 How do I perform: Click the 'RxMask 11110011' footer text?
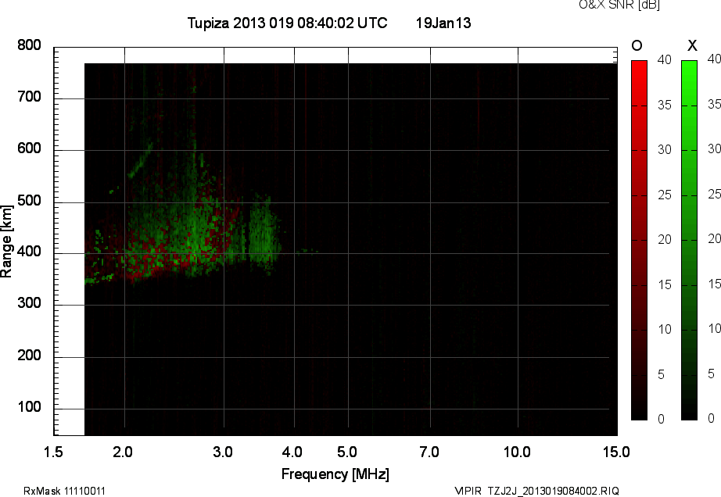pyautogui.click(x=64, y=491)
